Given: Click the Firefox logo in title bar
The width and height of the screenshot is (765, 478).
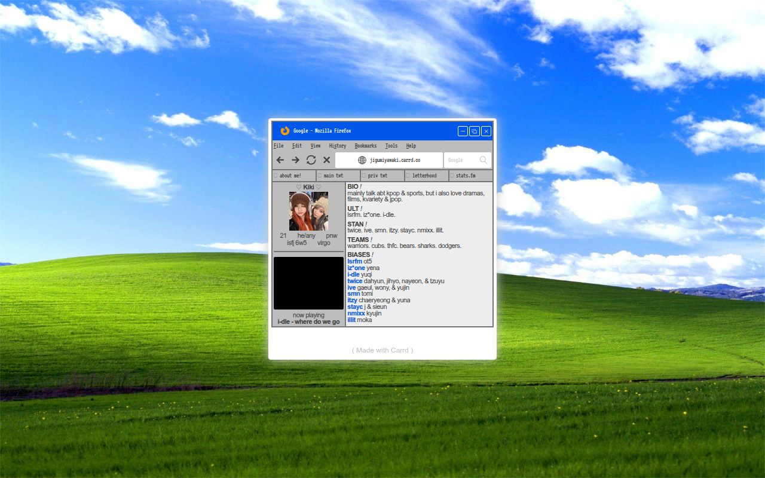Looking at the screenshot, I should coord(285,131).
